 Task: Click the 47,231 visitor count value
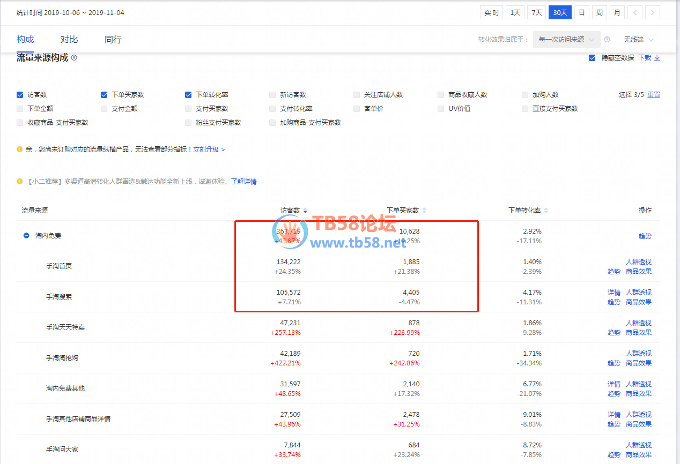[x=290, y=323]
